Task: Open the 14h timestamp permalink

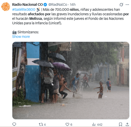Action: [x=73, y=5]
